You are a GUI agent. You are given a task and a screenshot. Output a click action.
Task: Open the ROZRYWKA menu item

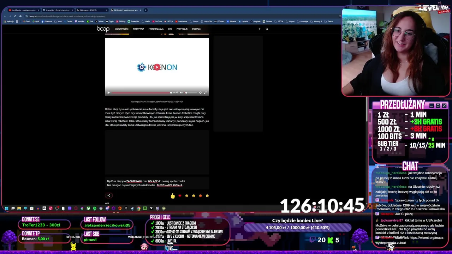(138, 29)
